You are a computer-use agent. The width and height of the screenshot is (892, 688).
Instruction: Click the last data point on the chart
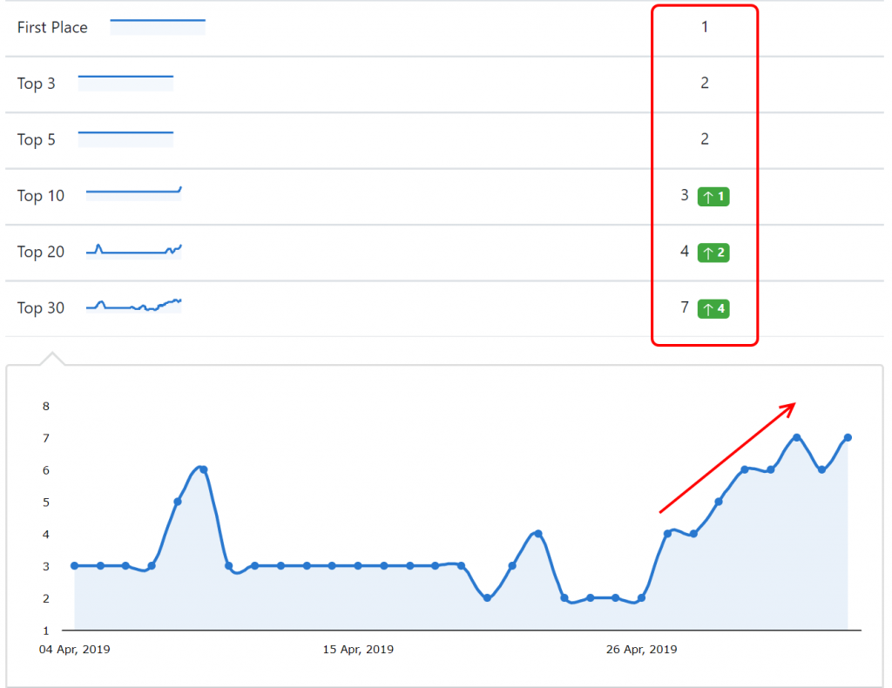(x=848, y=438)
